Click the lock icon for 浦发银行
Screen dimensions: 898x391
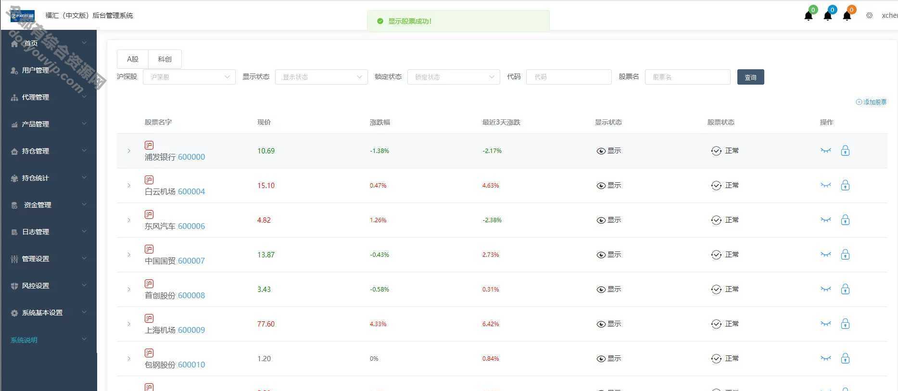pyautogui.click(x=845, y=151)
